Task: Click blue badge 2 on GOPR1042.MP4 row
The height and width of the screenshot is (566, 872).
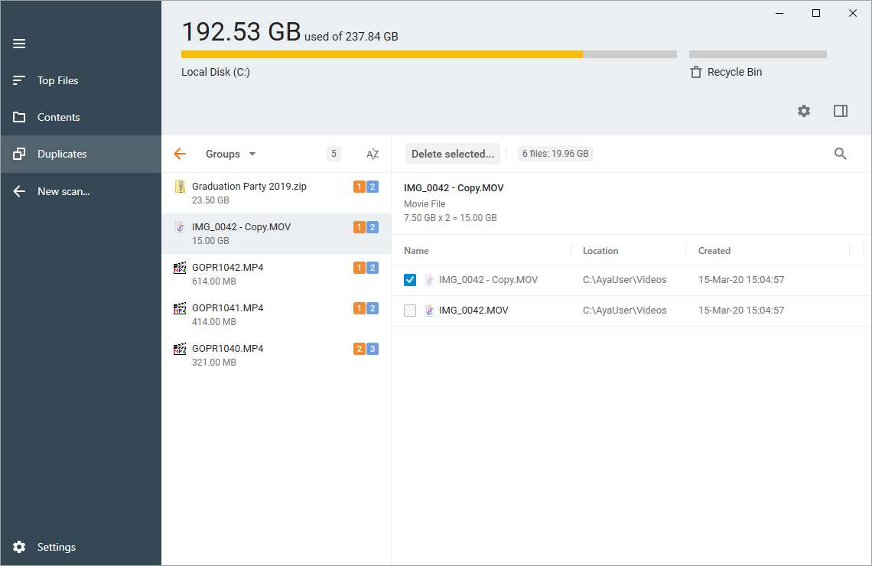Action: (373, 268)
